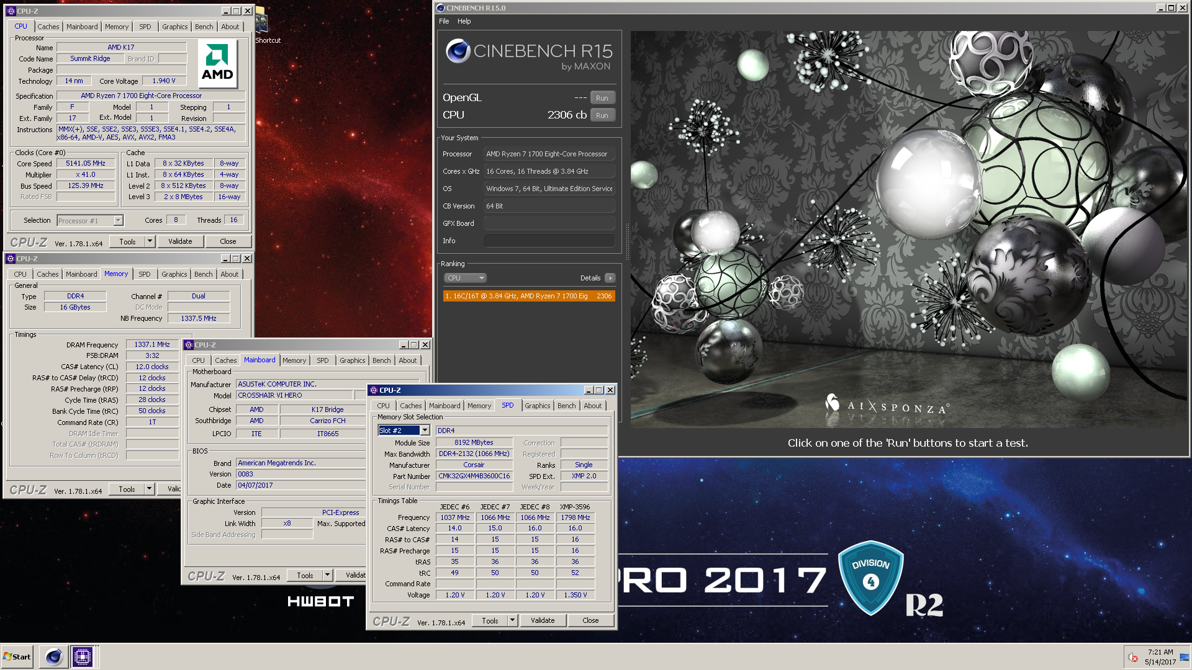
Task: Run the CPU benchmark in Cinebench
Action: pyautogui.click(x=602, y=115)
